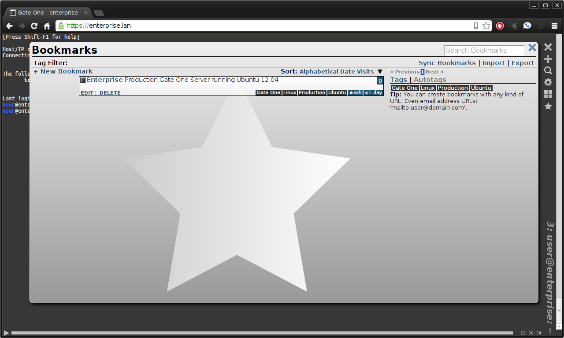This screenshot has width=564, height=338.
Task: Star this page in the address bar
Action: tap(486, 26)
